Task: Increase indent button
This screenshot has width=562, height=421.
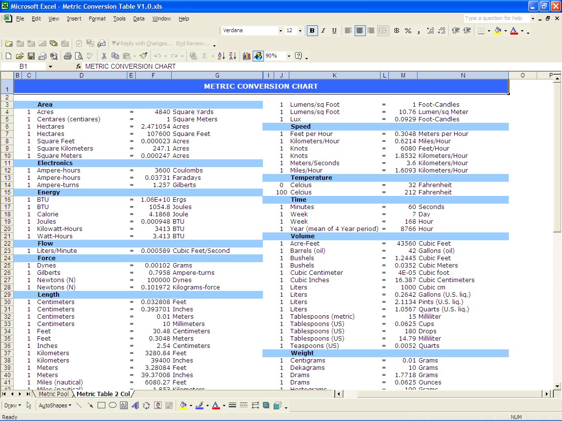Action: [467, 31]
